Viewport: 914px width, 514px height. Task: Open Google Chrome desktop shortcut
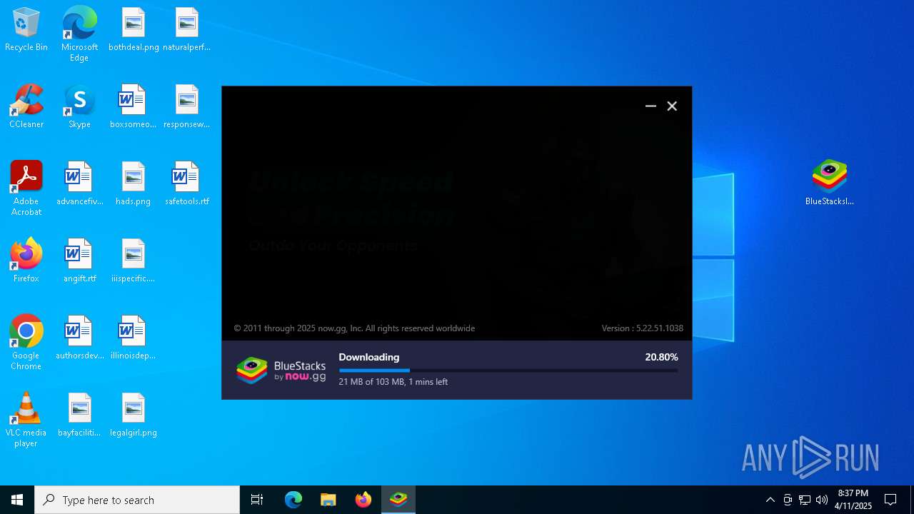point(26,343)
